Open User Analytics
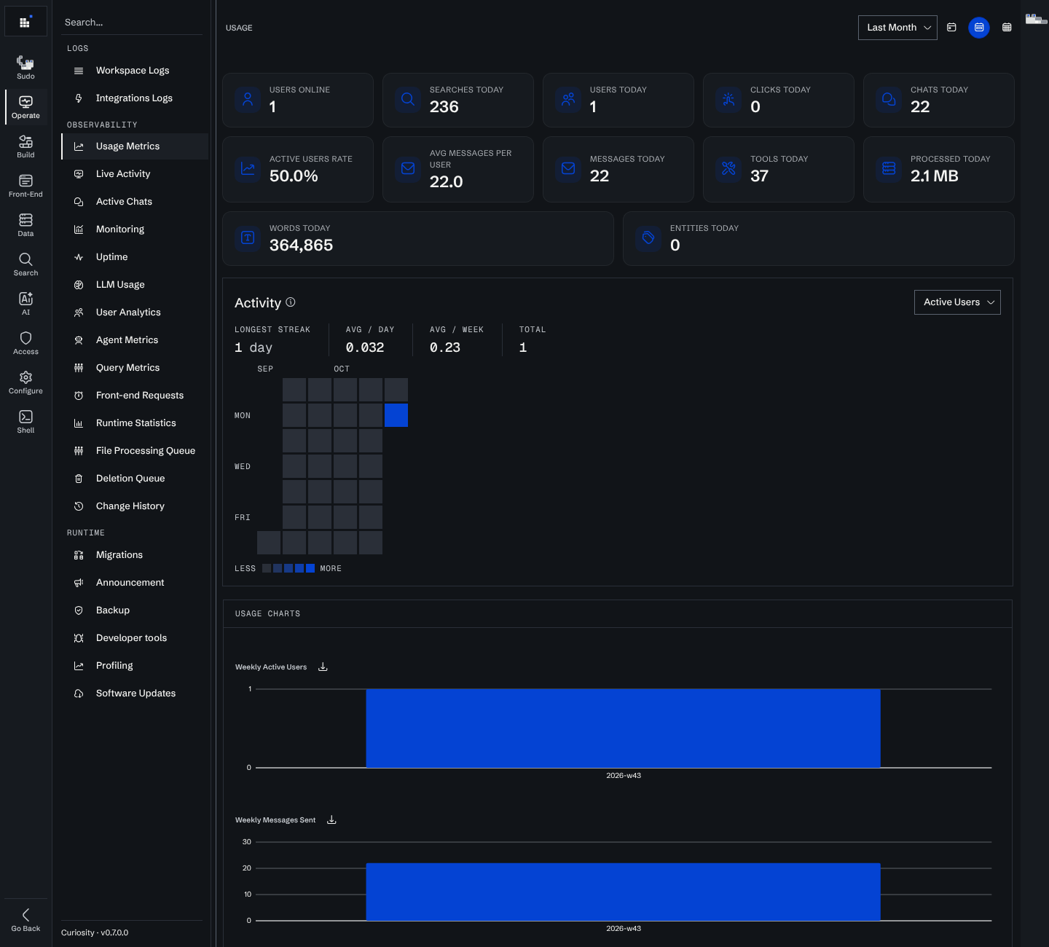The image size is (1049, 947). tap(135, 312)
